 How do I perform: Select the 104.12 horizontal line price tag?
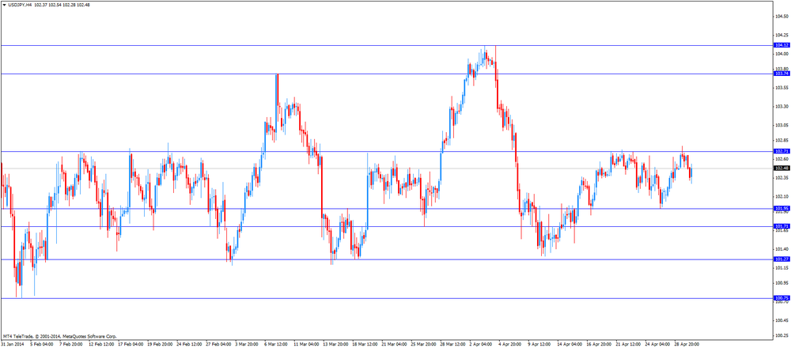(x=781, y=45)
